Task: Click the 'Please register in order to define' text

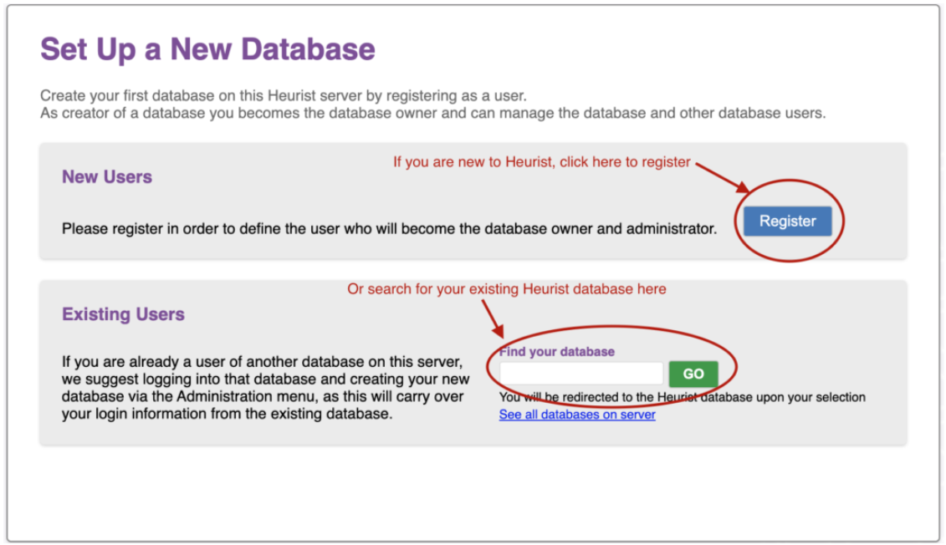Action: (x=389, y=229)
